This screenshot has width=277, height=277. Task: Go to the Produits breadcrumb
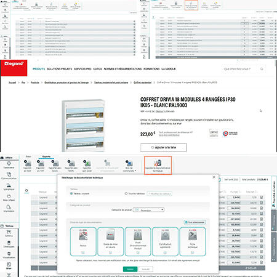tap(34, 82)
